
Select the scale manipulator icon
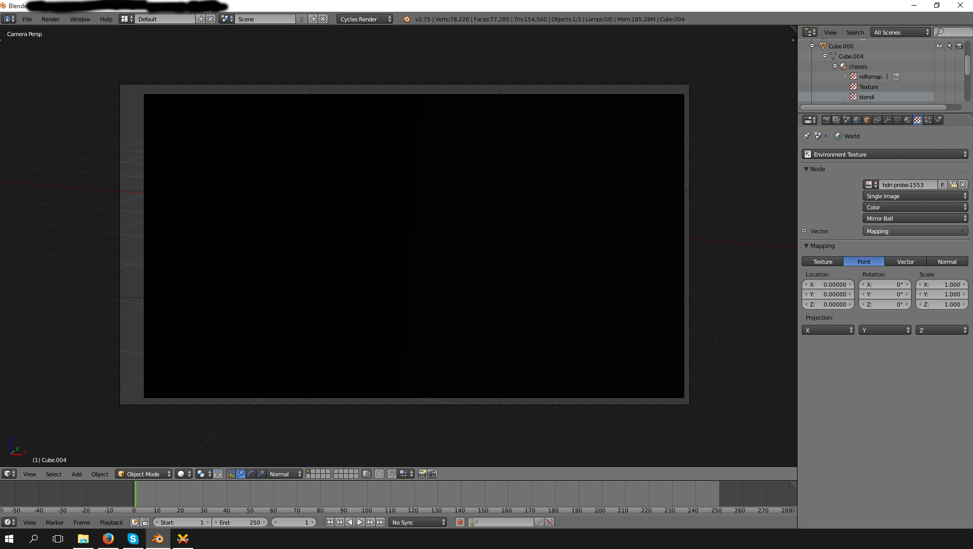point(261,474)
